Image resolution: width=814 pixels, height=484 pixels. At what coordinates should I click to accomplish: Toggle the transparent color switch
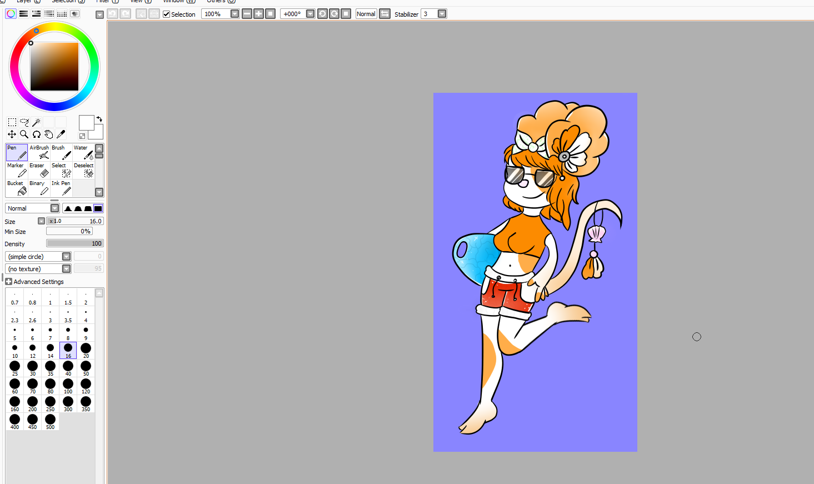pos(82,136)
